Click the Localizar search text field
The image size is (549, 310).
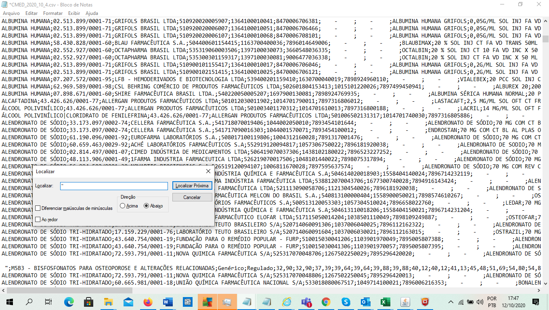(114, 186)
